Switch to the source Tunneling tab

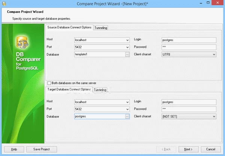click(x=101, y=28)
